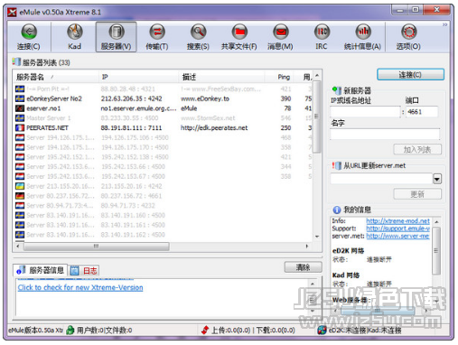The height and width of the screenshot is (345, 458).
Task: Select the PEERATES.NET server row
Action: [164, 127]
